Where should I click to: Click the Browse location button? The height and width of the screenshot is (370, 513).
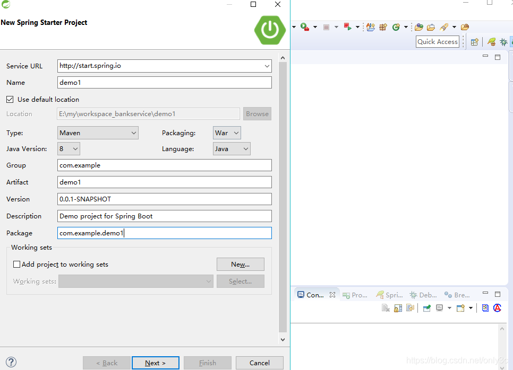tap(257, 113)
